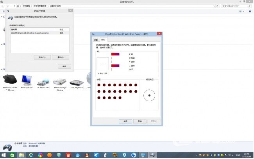Click the Explorer back navigation arrow
Screen dimensions: 254x159
coord(3,6)
